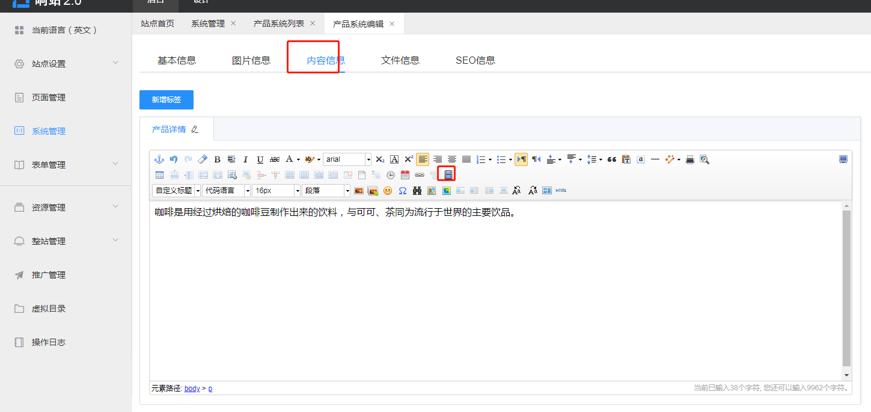Click the insert video icon in editor toolbar

tap(448, 175)
